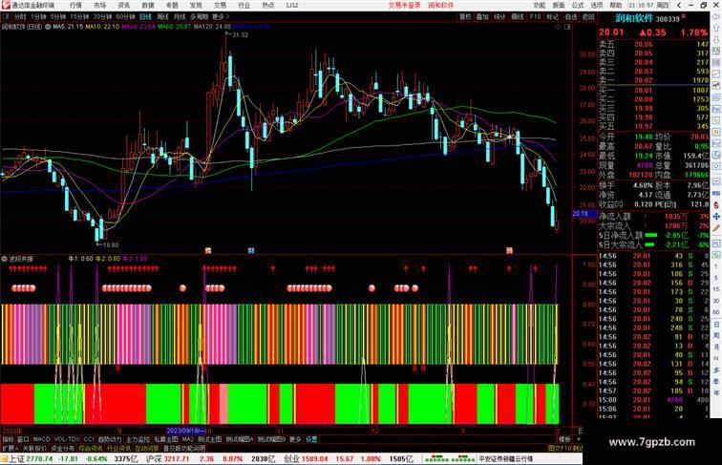Select the 周线 period tab

162,16
